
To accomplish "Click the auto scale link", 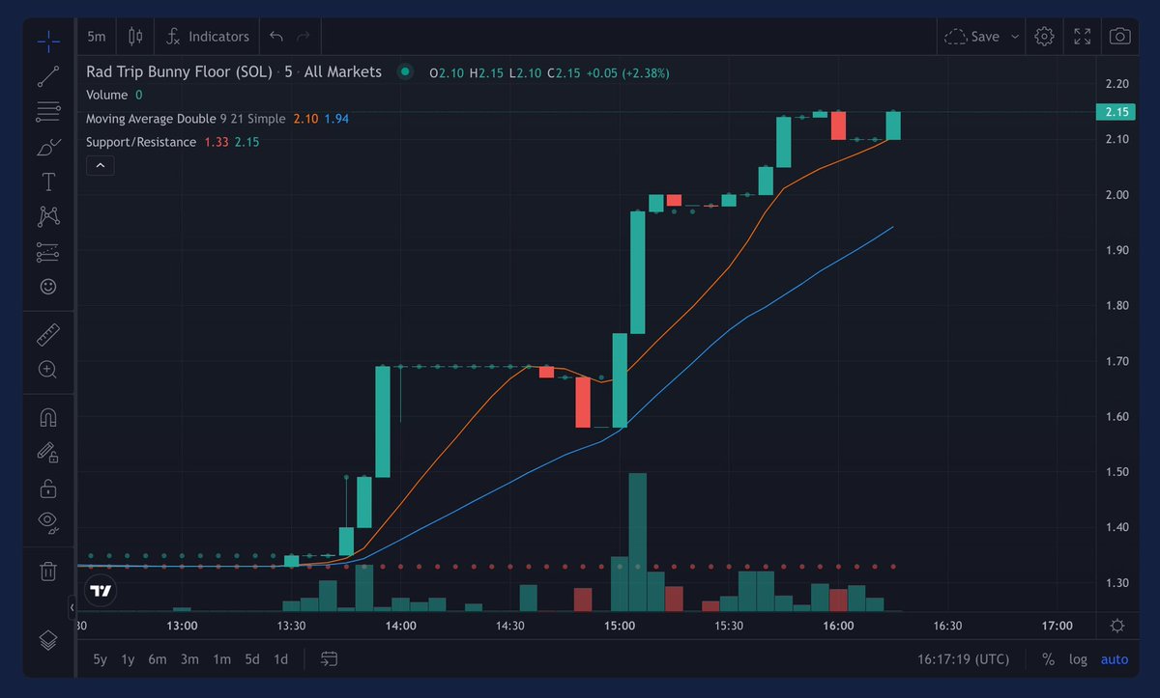I will tap(1114, 658).
